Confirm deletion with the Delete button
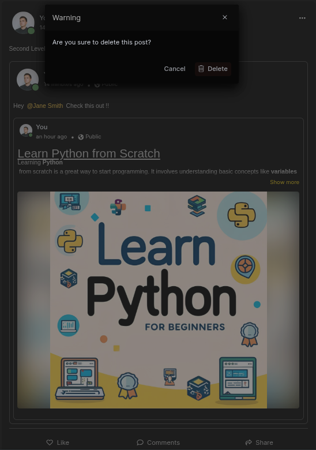 (x=213, y=69)
